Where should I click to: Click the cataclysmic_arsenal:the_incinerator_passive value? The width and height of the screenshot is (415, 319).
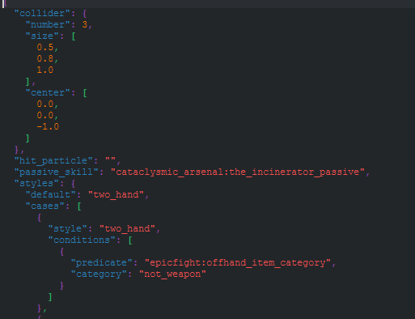coord(238,172)
